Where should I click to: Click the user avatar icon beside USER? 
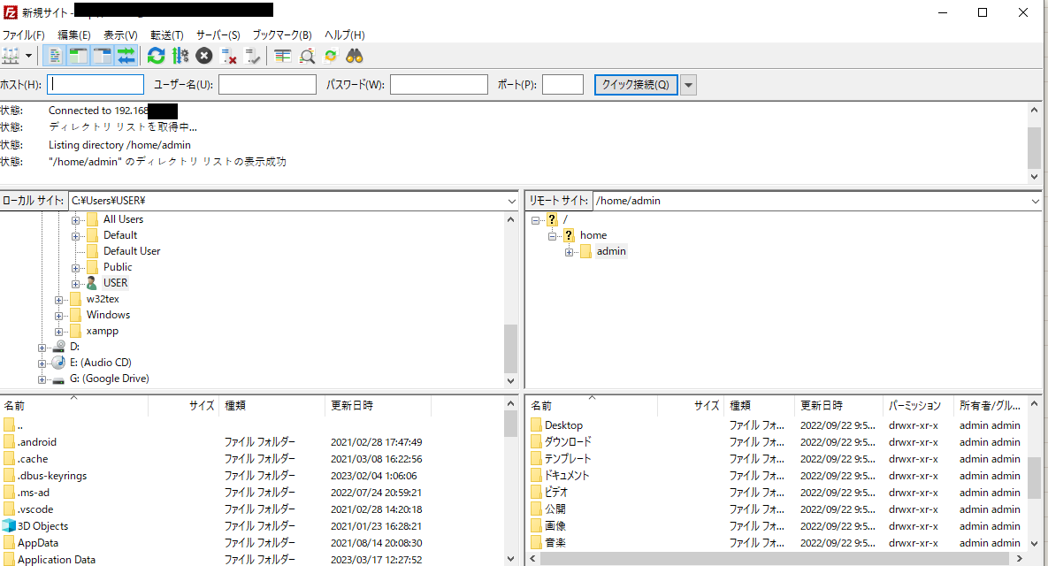pos(92,283)
